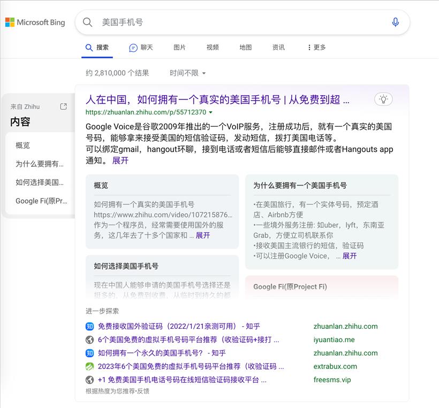Open 如何拥有一个永久的美国手机号？- 知乎
The height and width of the screenshot is (408, 439).
(162, 353)
